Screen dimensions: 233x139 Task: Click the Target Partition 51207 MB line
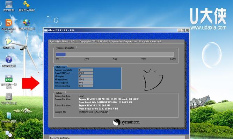tap(94, 105)
